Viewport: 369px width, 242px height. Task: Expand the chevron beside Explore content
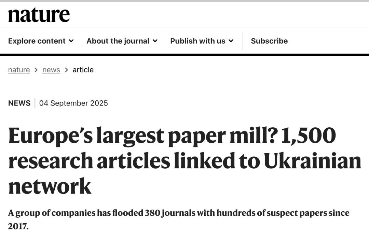[x=71, y=41]
